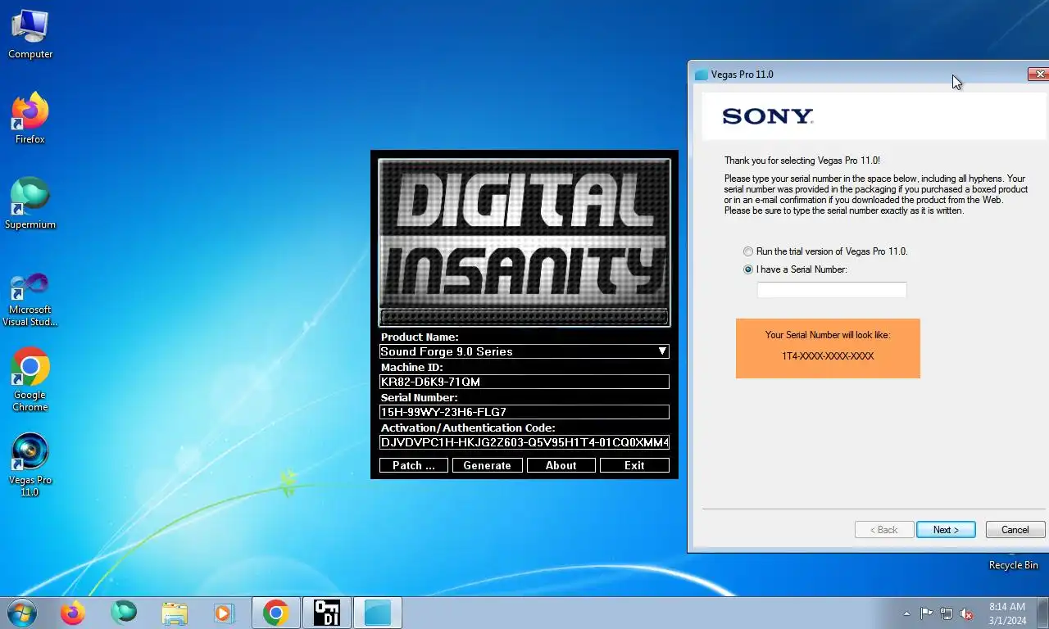The height and width of the screenshot is (629, 1049).
Task: Launch Supermium from the taskbar
Action: [124, 613]
